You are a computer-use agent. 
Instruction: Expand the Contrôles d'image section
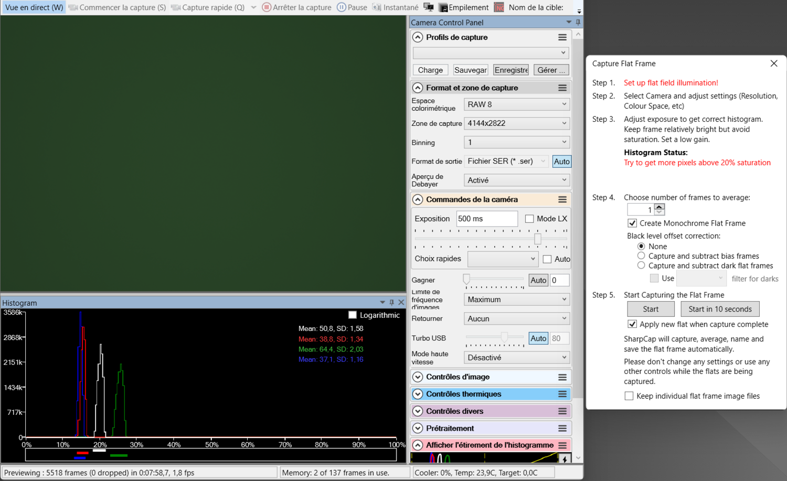pos(418,377)
